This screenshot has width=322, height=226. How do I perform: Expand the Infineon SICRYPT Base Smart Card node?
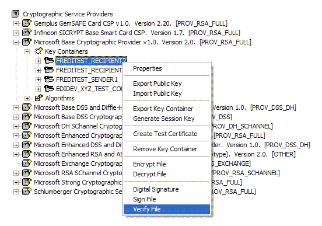click(x=16, y=33)
